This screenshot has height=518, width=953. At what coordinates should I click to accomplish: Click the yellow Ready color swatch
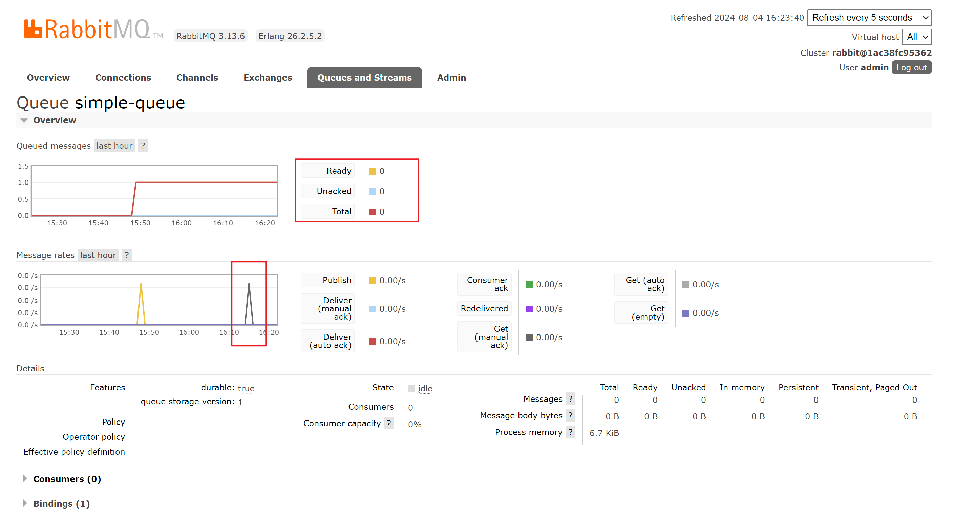click(x=373, y=171)
